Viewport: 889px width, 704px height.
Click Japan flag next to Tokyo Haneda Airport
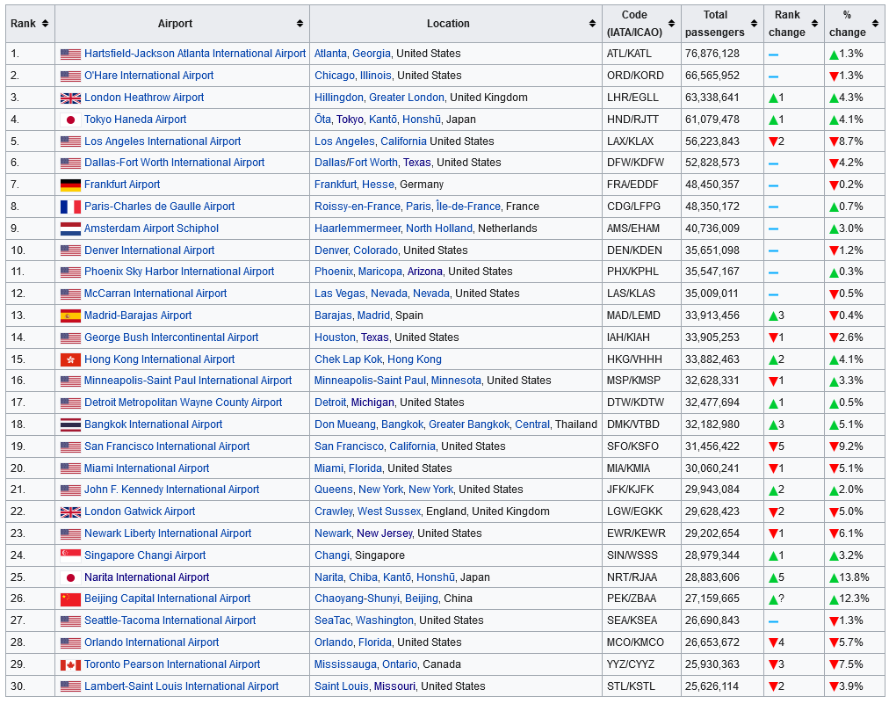(x=70, y=120)
